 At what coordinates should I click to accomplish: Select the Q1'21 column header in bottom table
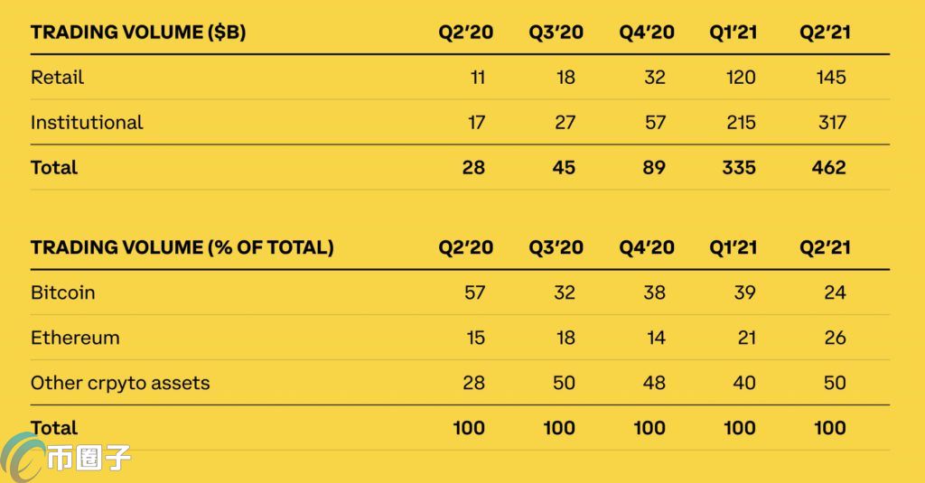coord(733,247)
